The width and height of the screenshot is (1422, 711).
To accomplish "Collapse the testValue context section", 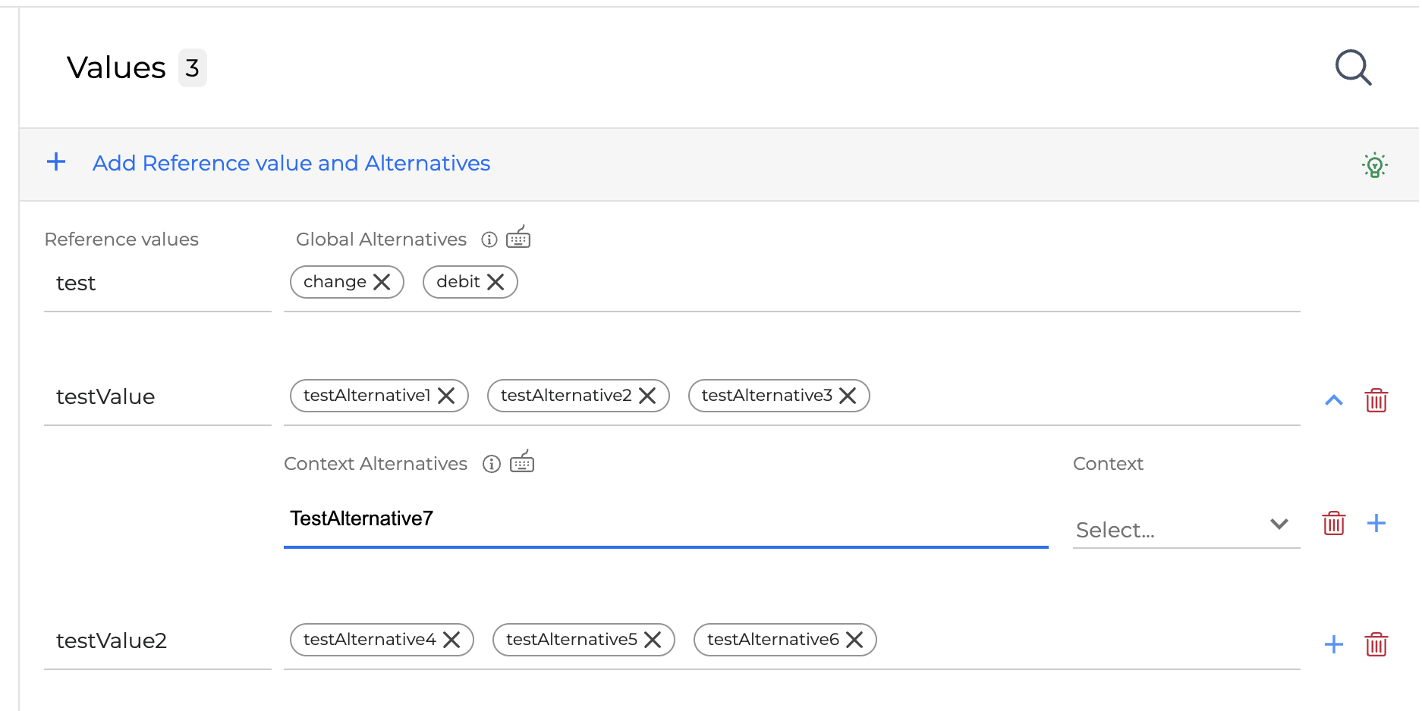I will pos(1333,400).
